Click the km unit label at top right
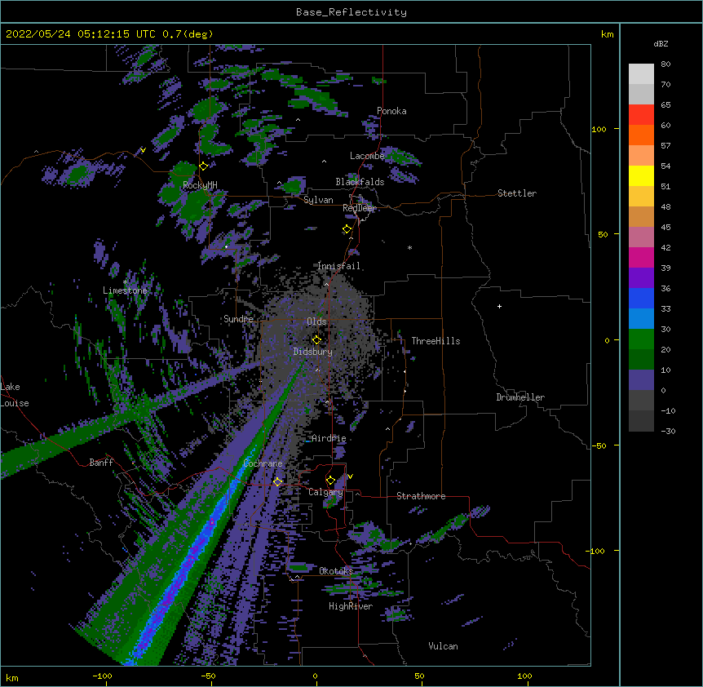This screenshot has height=687, width=703. (607, 34)
